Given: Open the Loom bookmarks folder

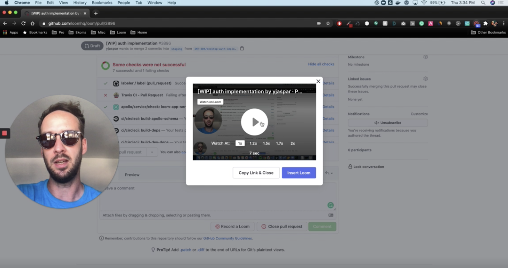Looking at the screenshot, I should tap(118, 32).
